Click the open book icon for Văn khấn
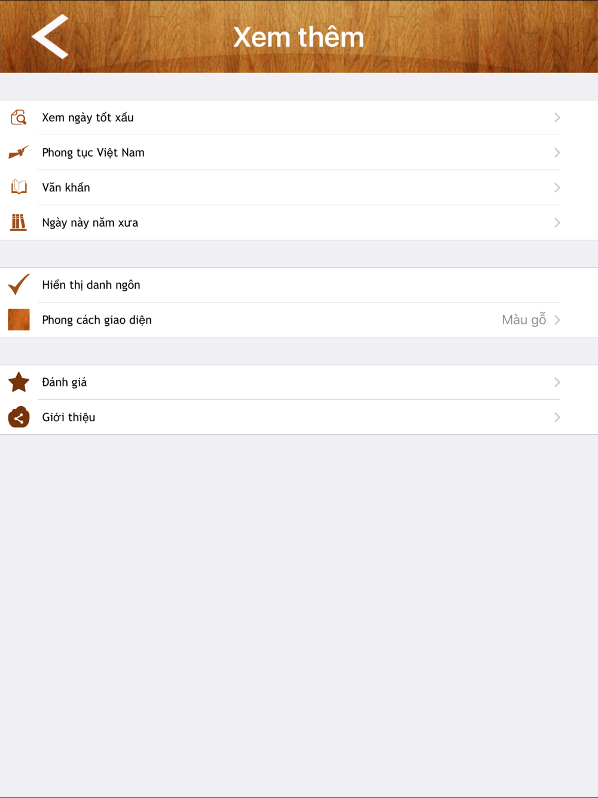Image resolution: width=598 pixels, height=798 pixels. click(x=19, y=187)
